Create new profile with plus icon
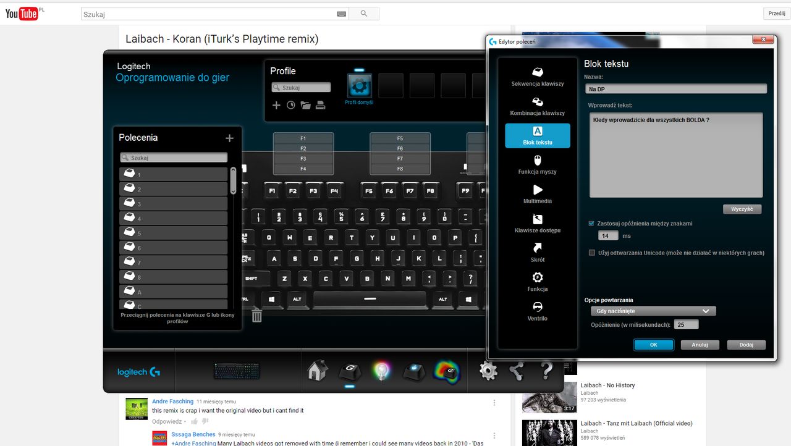791x446 pixels. (x=276, y=105)
